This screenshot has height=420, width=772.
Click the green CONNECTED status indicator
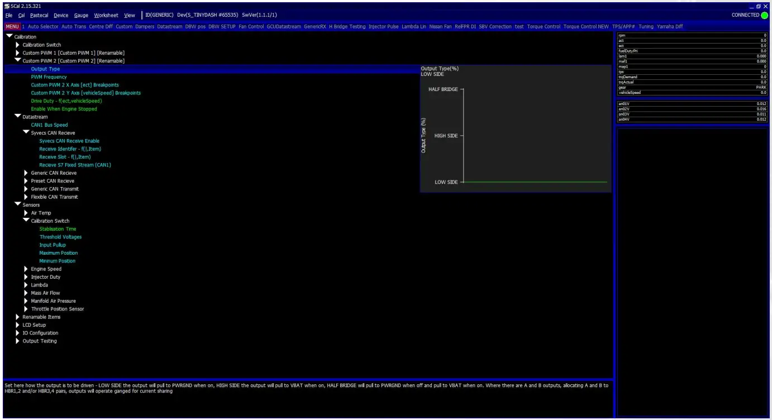coord(764,15)
